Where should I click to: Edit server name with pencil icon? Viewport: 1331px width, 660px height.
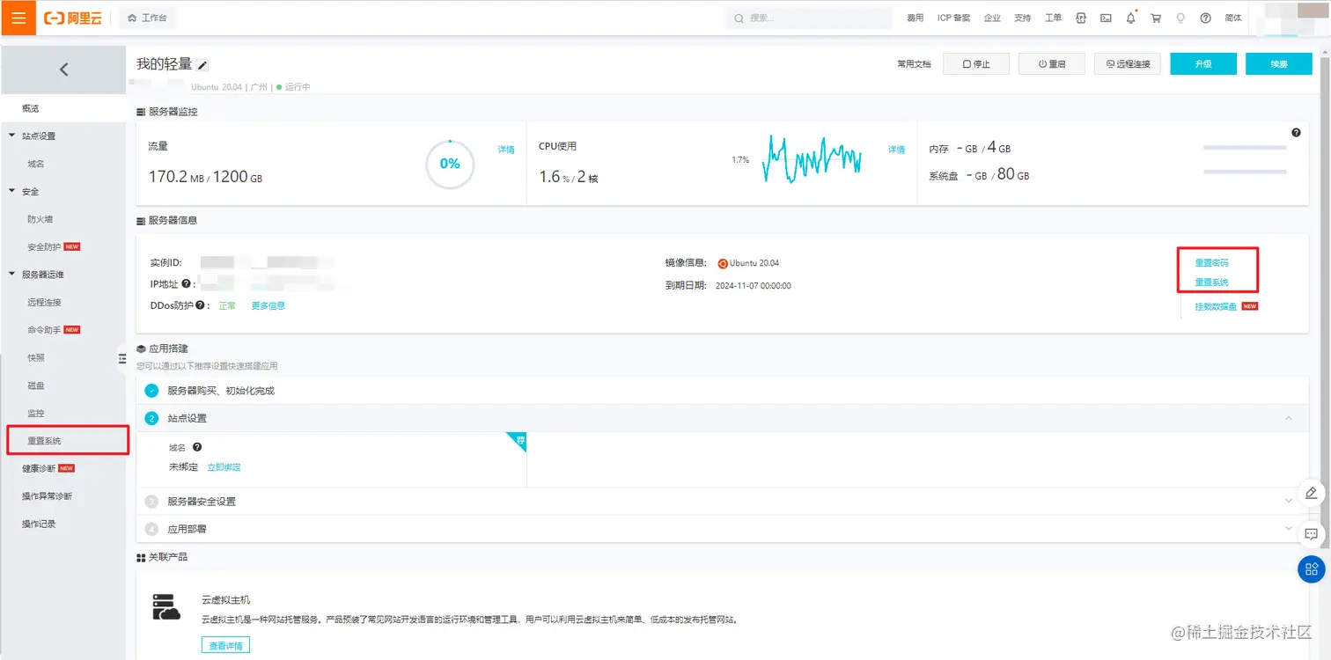click(x=202, y=65)
